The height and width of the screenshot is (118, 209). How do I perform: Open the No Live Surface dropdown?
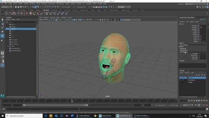[x=66, y=7]
